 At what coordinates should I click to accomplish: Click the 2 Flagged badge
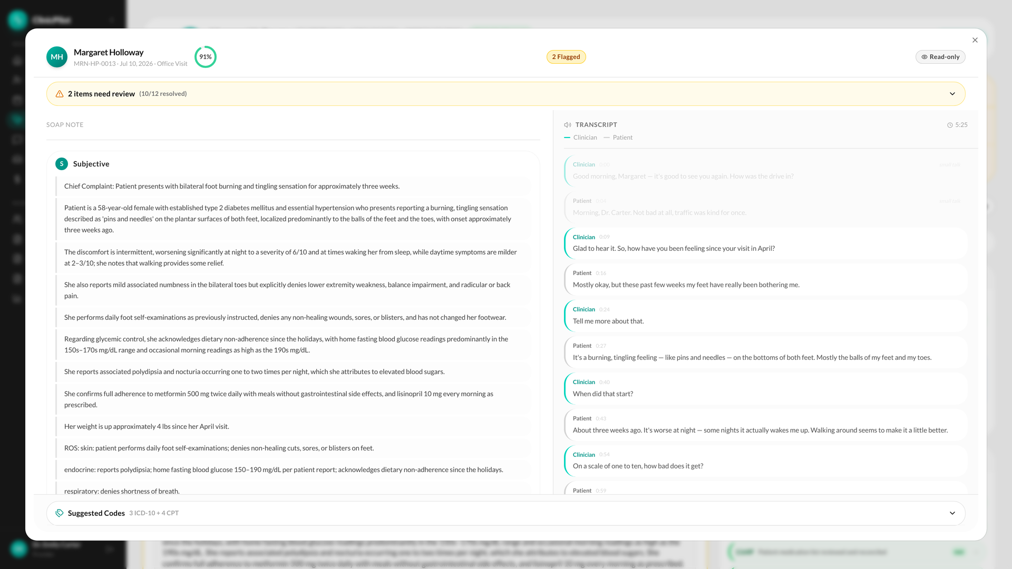566,57
